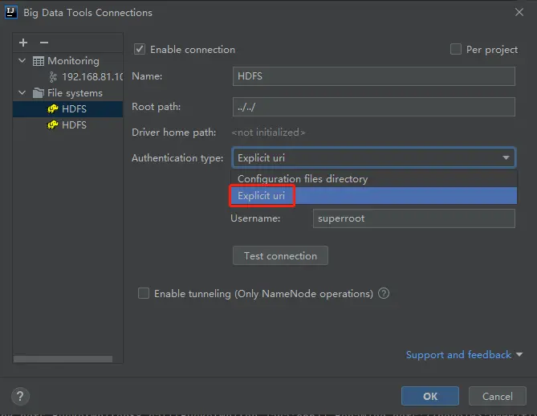
Task: Open Support and feedback link
Action: 458,355
